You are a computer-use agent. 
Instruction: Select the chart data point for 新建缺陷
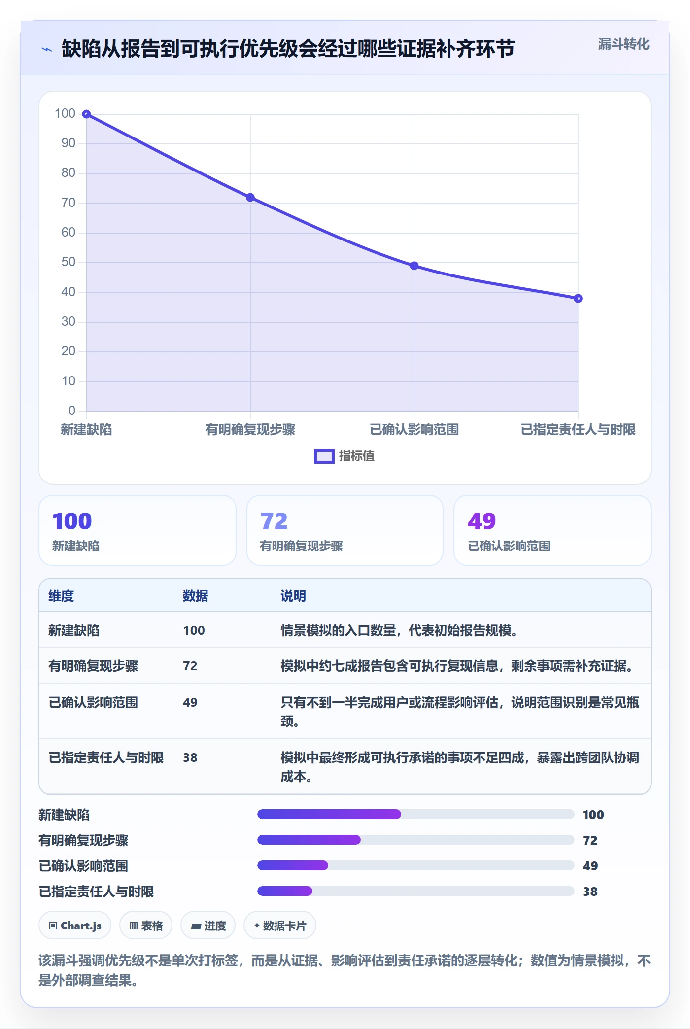pyautogui.click(x=86, y=114)
